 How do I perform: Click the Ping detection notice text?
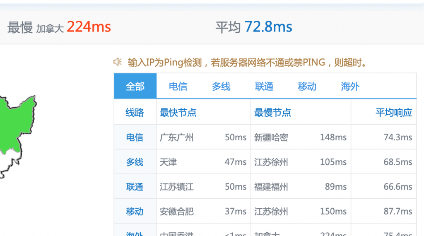tap(247, 63)
